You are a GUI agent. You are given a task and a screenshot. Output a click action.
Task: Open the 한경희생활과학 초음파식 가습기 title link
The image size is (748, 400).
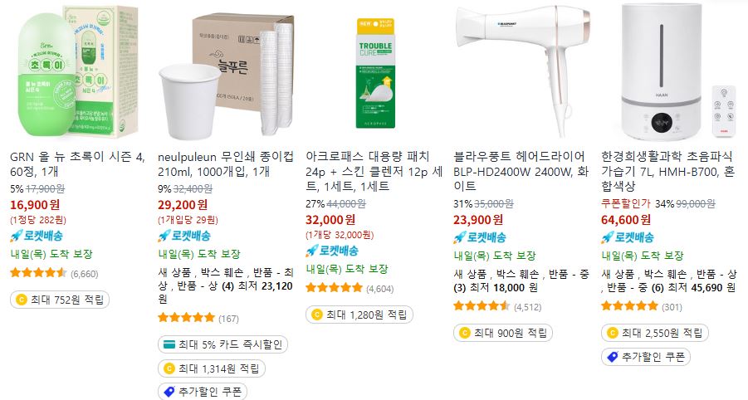[x=667, y=171]
